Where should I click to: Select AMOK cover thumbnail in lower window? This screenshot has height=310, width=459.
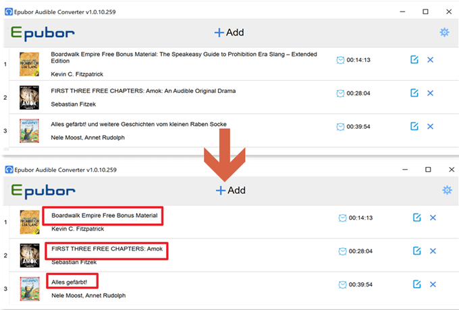click(30, 255)
